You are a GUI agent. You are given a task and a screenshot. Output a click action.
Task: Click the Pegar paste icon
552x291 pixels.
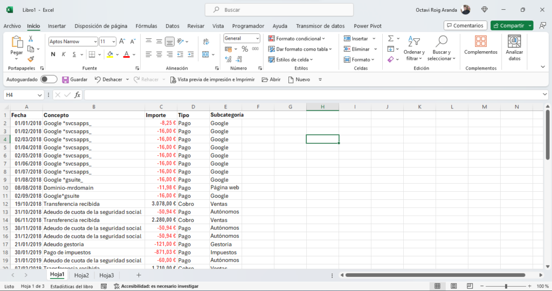pos(17,43)
